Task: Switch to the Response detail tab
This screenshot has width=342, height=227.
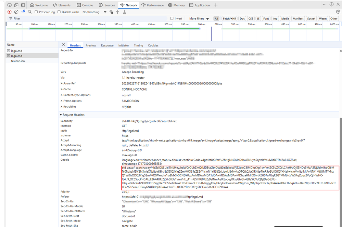Action: click(x=107, y=45)
